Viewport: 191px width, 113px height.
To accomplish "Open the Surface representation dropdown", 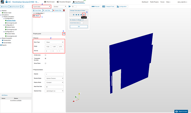I will (60, 7).
